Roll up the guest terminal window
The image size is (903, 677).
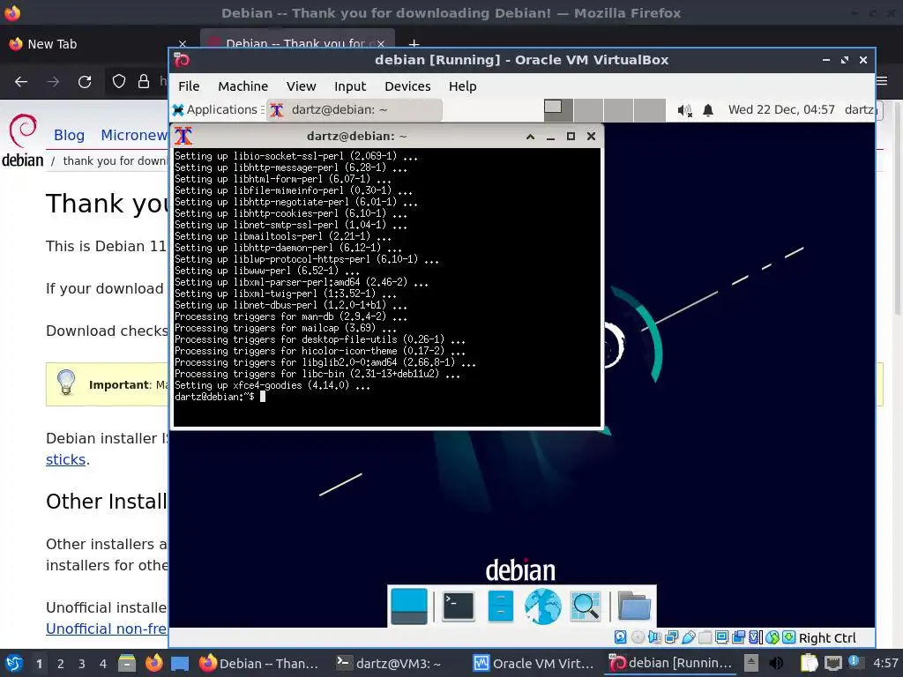tap(530, 137)
